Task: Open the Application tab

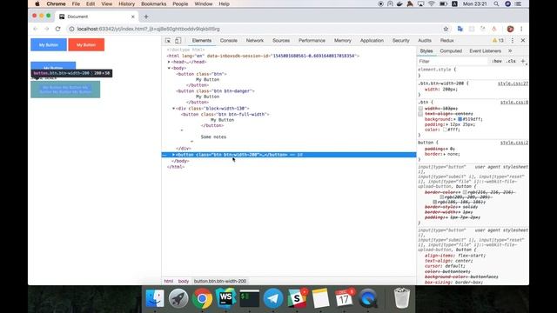Action: click(372, 41)
